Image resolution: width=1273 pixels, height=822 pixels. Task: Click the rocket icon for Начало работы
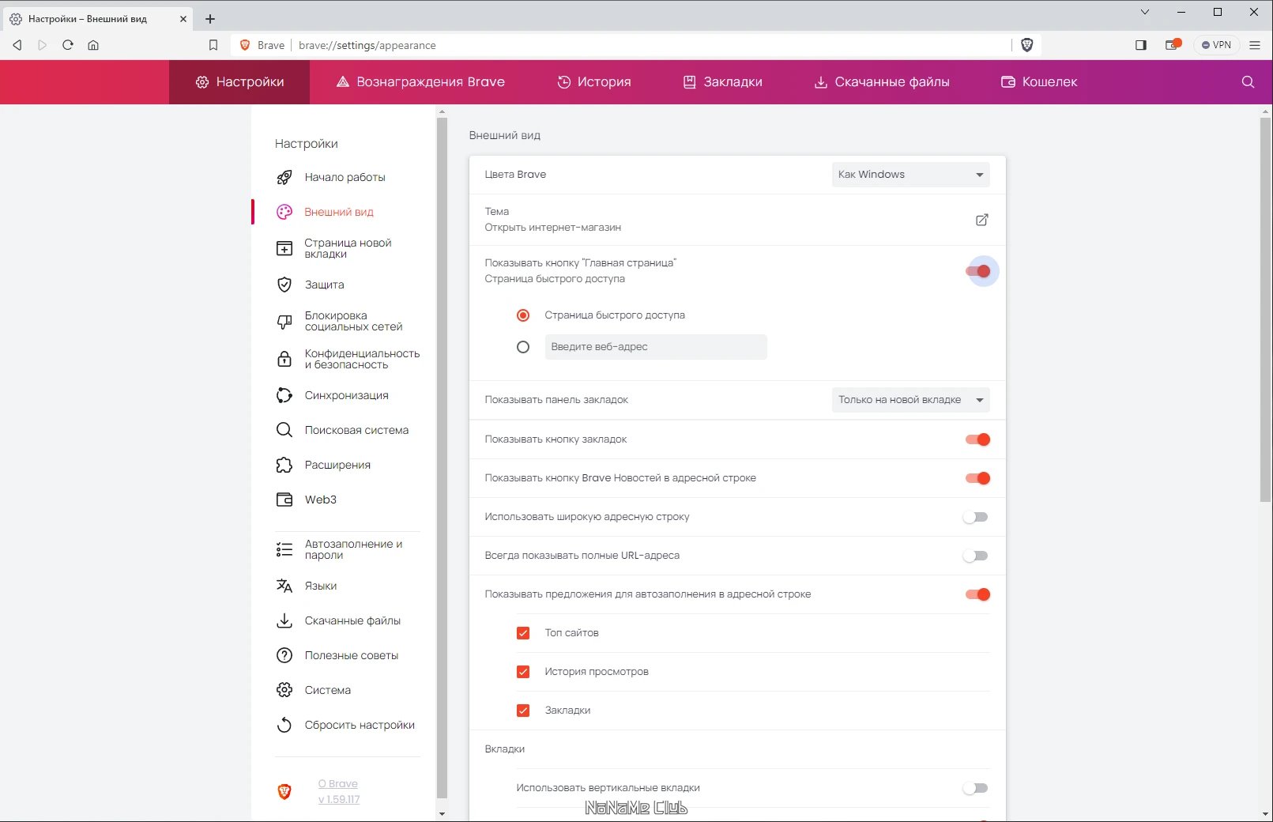(x=284, y=178)
